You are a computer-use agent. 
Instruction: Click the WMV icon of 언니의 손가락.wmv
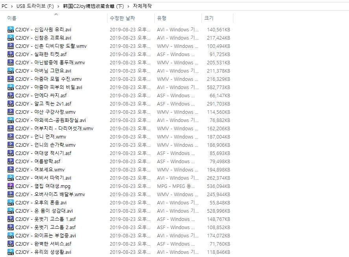click(x=11, y=145)
